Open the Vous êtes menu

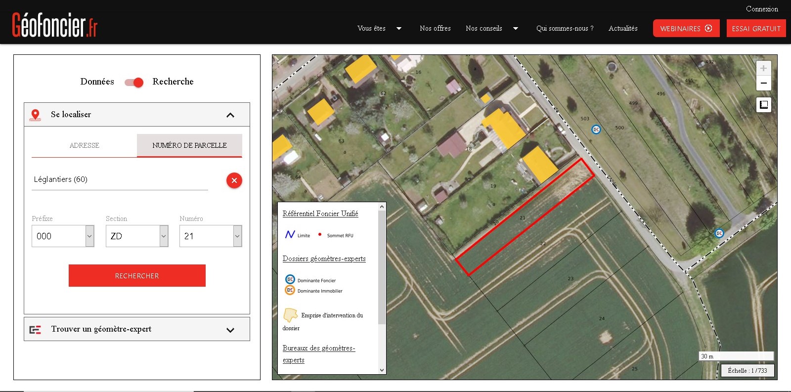379,29
